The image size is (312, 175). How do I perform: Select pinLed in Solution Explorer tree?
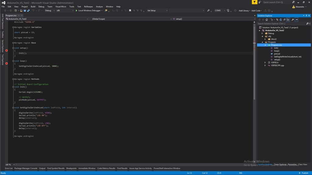tap(277, 54)
